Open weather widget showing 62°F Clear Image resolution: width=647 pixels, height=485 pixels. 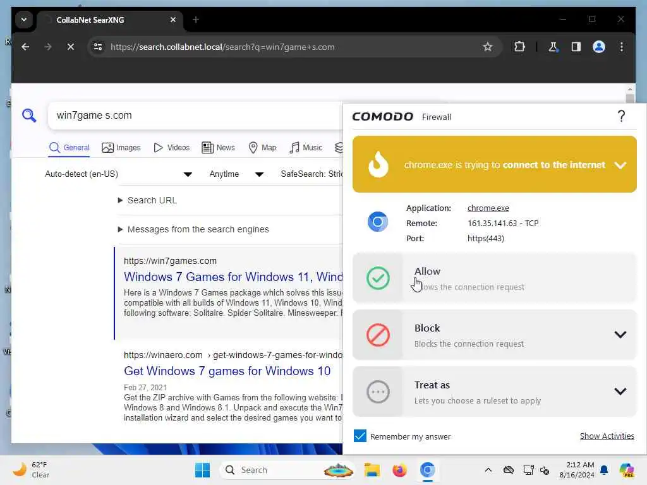[31, 470]
